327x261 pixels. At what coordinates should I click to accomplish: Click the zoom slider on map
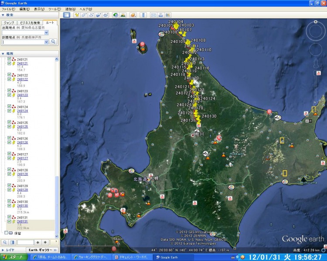(316, 87)
